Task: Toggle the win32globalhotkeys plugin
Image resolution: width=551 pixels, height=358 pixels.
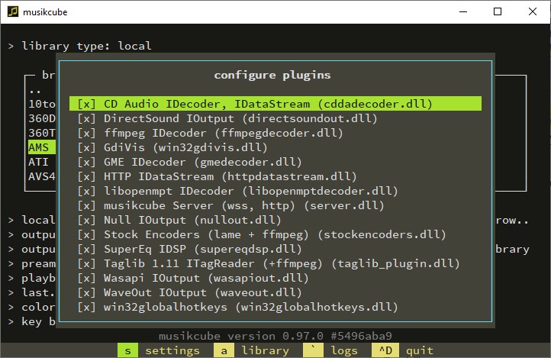Action: (x=86, y=307)
